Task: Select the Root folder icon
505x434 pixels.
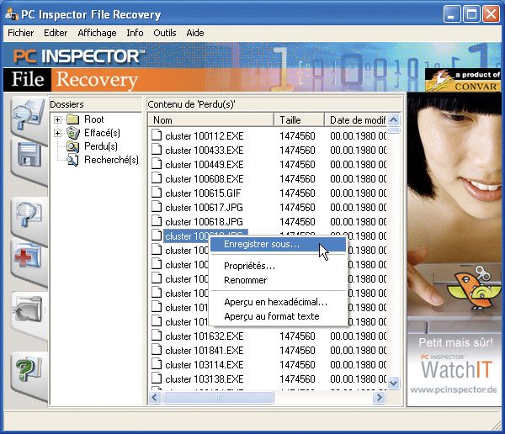Action: [x=73, y=119]
